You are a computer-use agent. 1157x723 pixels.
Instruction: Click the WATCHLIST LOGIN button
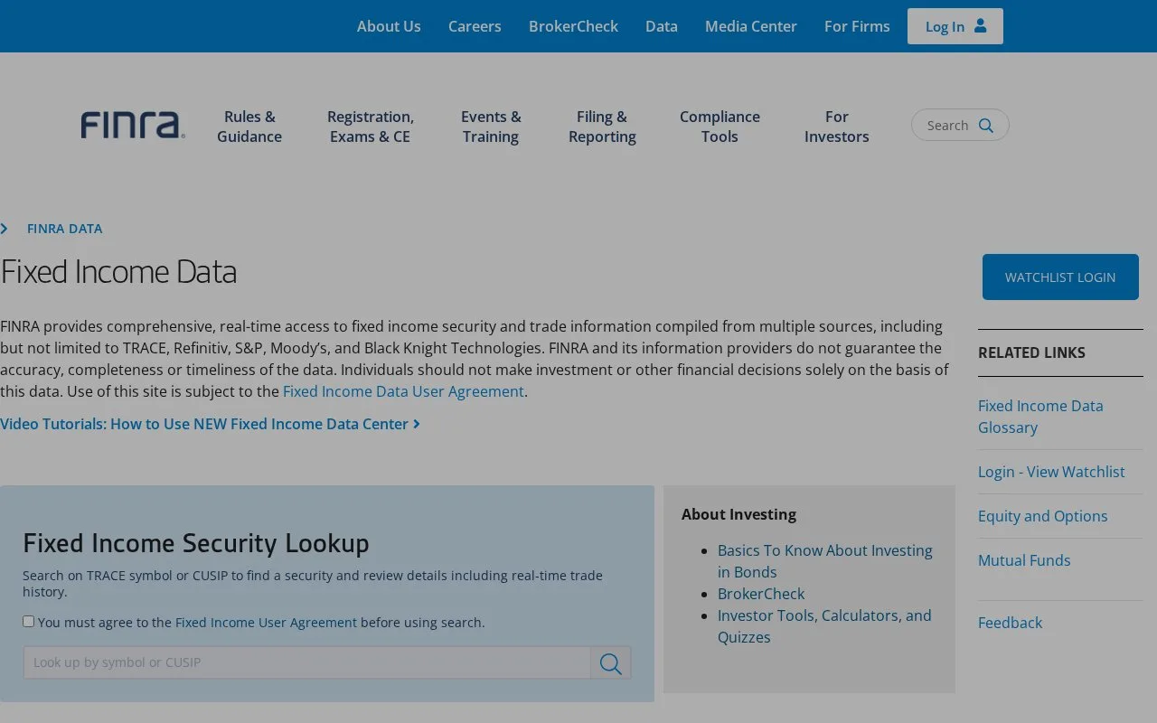click(1060, 277)
